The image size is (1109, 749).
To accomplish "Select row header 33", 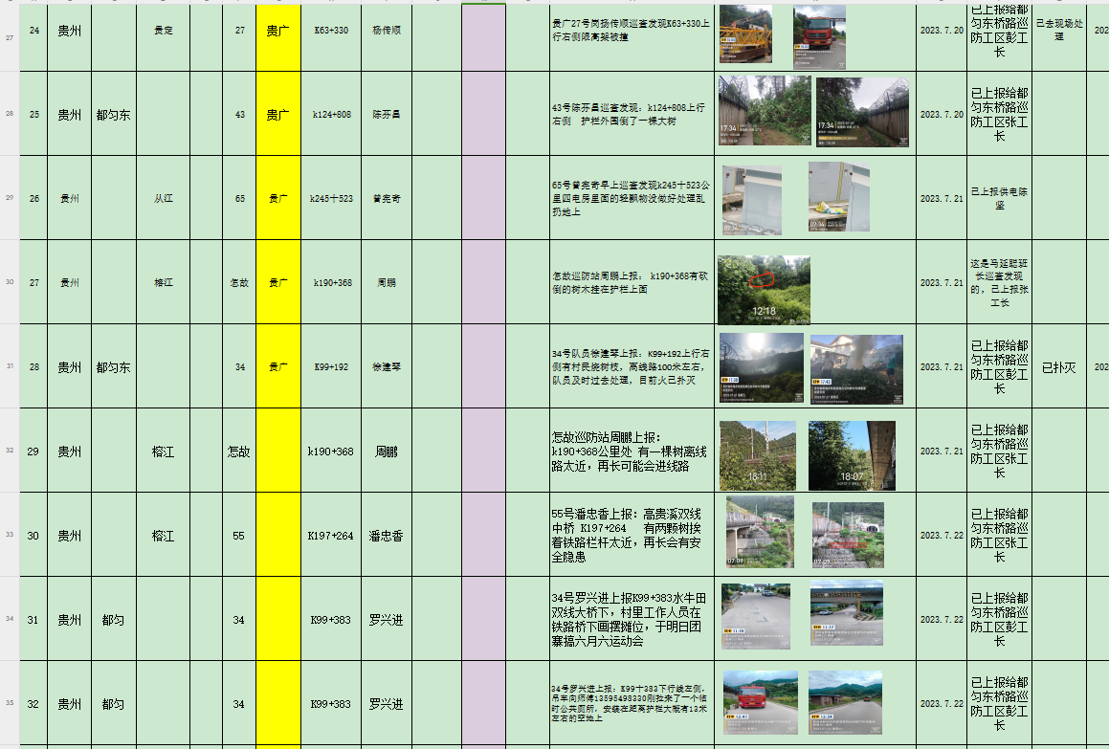I will (x=10, y=535).
